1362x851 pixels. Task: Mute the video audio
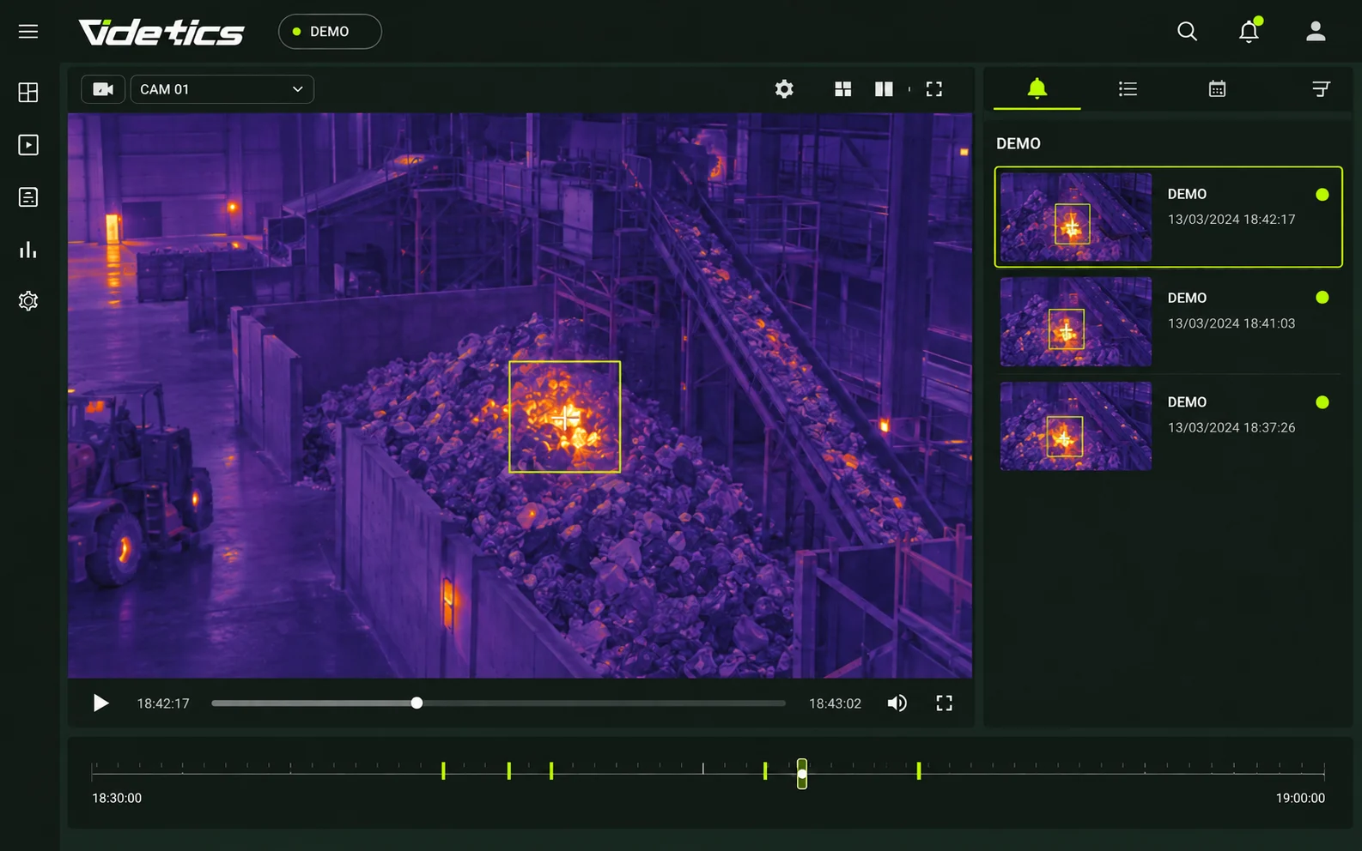coord(897,703)
